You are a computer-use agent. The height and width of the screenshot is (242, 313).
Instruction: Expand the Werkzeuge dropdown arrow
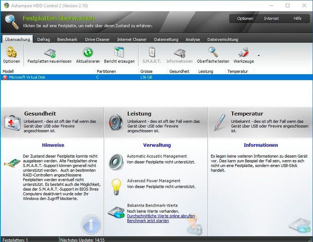coord(259,56)
